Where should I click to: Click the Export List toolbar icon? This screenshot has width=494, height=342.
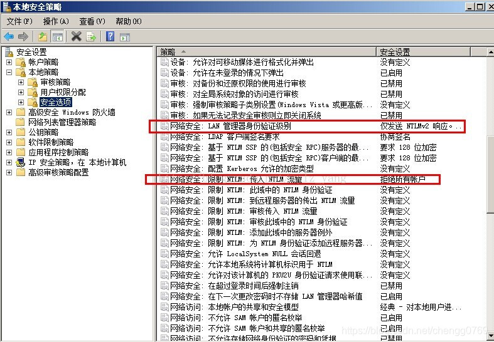pos(91,36)
